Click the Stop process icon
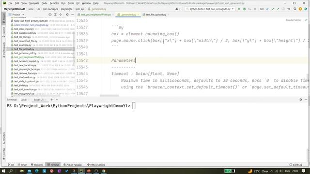The image size is (310, 174). (x=255, y=9)
